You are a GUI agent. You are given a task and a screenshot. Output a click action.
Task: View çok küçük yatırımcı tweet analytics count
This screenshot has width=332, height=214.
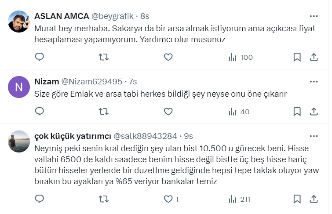click(240, 199)
